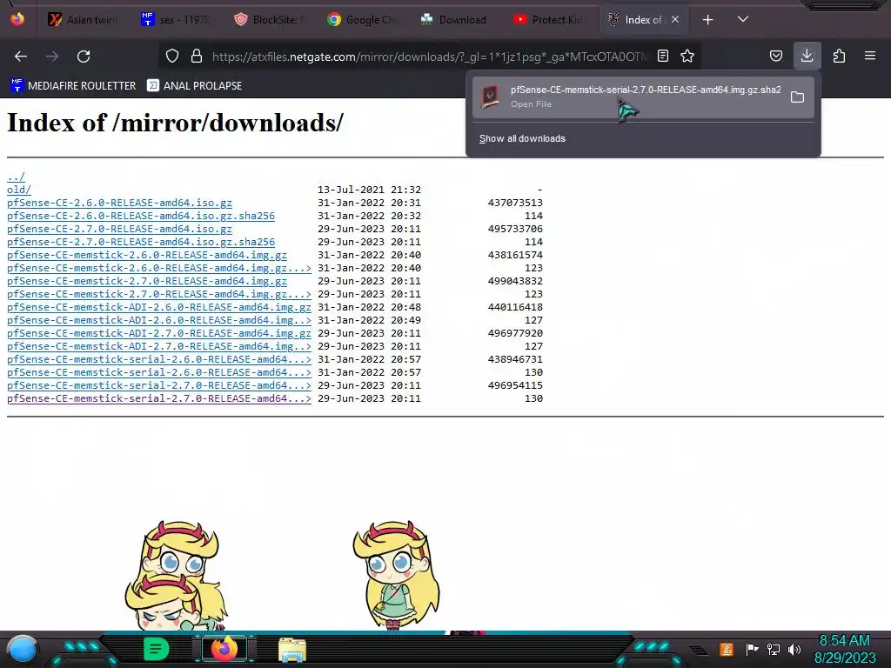Viewport: 891px width, 668px height.
Task: Open File Explorer from the taskbar
Action: click(292, 650)
